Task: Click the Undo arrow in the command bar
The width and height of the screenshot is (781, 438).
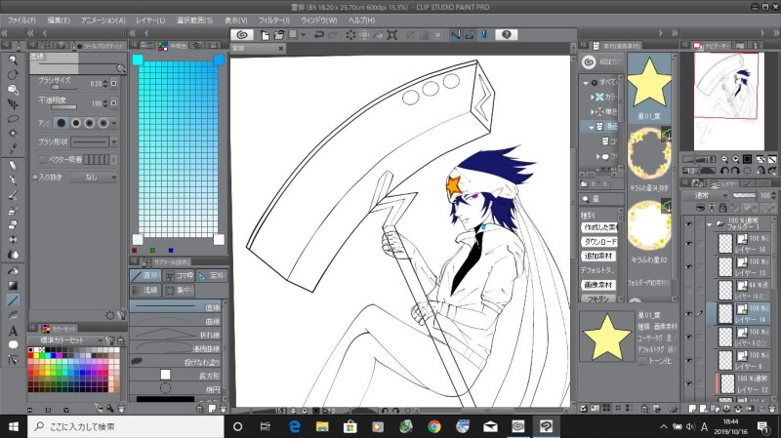Action: 319,35
